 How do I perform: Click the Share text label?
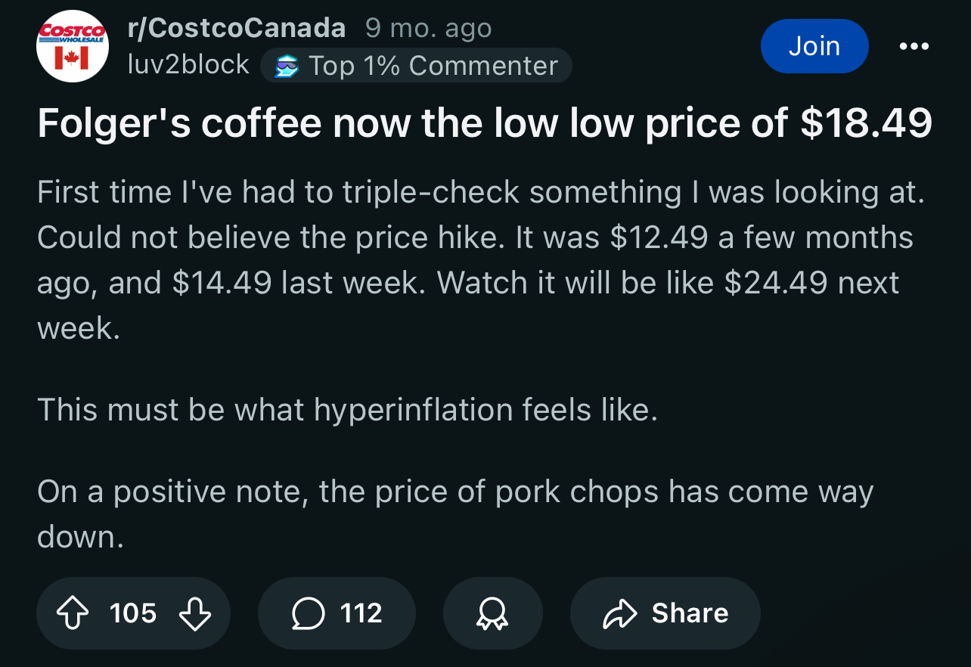690,613
